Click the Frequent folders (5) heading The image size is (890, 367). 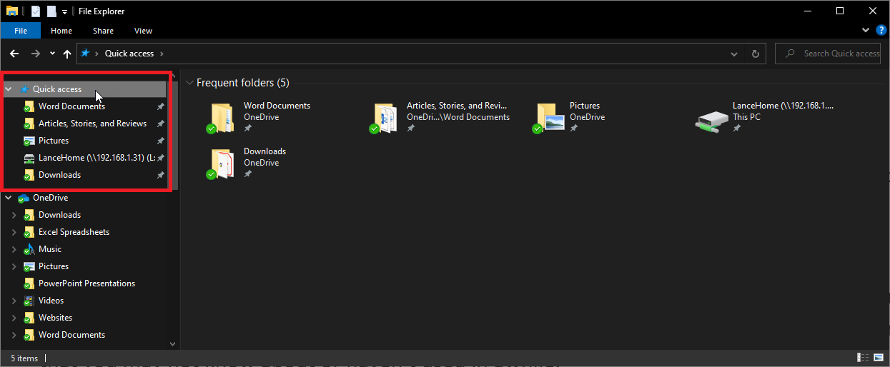point(243,83)
